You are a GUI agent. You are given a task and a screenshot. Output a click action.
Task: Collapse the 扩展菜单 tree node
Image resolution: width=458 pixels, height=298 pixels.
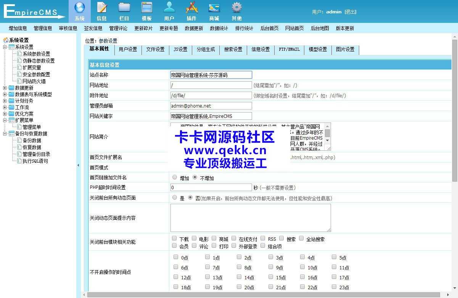[x=5, y=120]
